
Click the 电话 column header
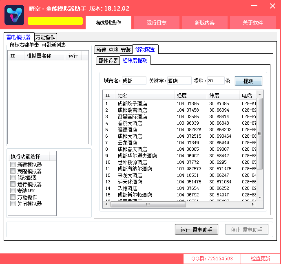point(248,95)
